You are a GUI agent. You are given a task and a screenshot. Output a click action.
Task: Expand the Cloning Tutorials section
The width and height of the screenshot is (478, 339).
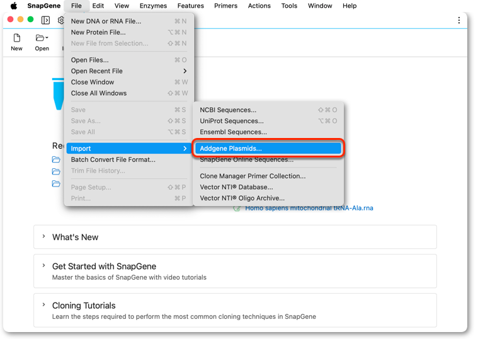click(43, 305)
